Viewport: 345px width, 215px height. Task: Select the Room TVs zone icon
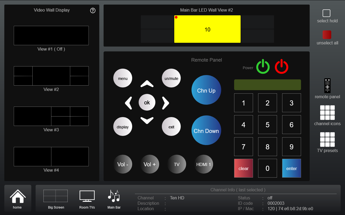click(87, 196)
